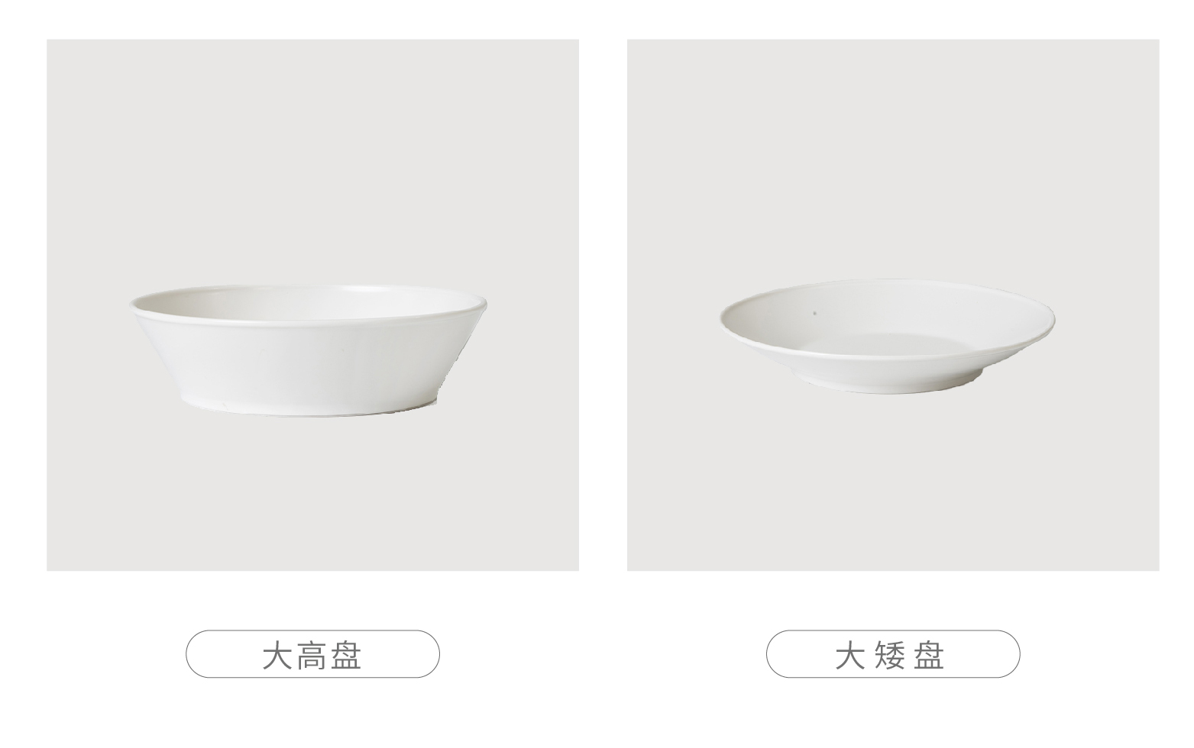1194x748 pixels.
Task: Click the 大 character in the 大高盘 label
Action: (278, 656)
